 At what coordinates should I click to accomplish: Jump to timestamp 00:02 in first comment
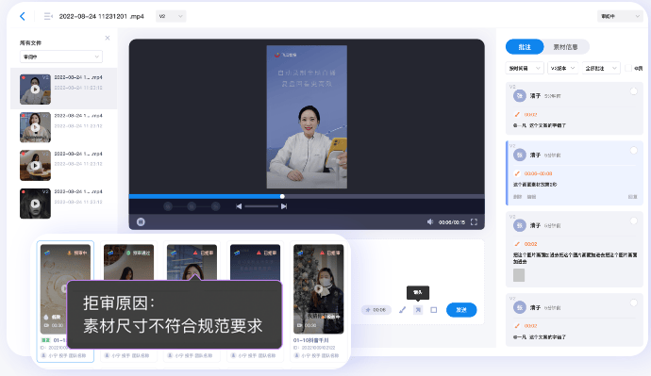tap(530, 114)
